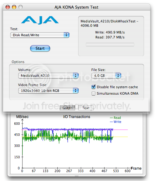Switch to the Graph tab
156x181 pixels.
pyautogui.click(x=67, y=108)
